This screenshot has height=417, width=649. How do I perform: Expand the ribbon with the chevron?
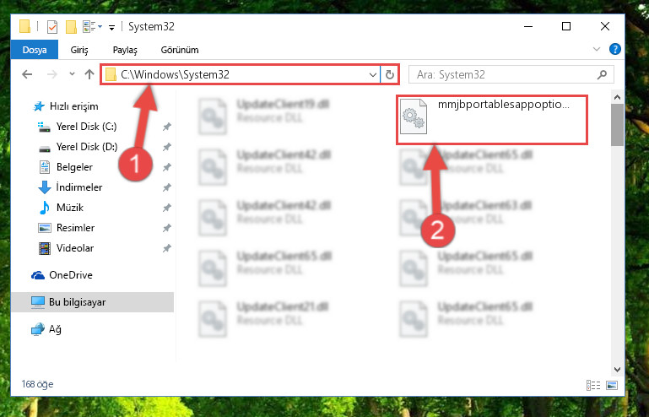point(597,49)
